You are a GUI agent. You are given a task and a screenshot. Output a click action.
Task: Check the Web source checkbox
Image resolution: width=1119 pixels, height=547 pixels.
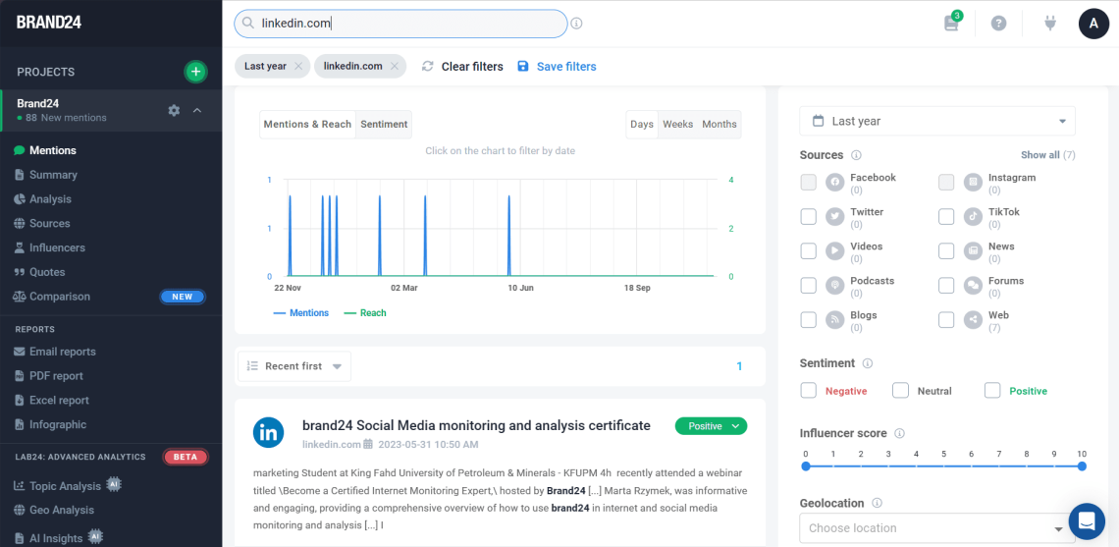click(946, 320)
